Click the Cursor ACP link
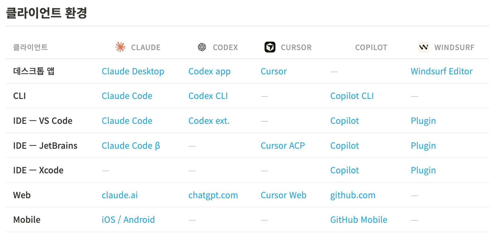Image resolution: width=492 pixels, height=241 pixels. [282, 146]
